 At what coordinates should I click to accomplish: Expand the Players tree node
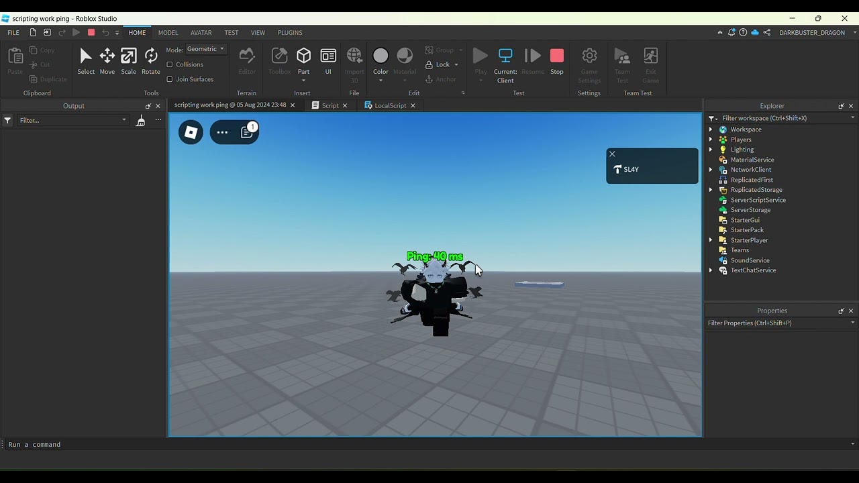[x=711, y=140]
